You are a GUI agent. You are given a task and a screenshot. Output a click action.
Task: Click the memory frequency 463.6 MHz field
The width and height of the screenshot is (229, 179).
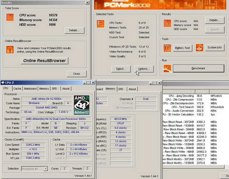(x=121, y=119)
